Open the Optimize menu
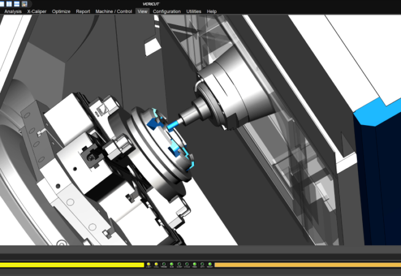The image size is (401, 276). [61, 12]
